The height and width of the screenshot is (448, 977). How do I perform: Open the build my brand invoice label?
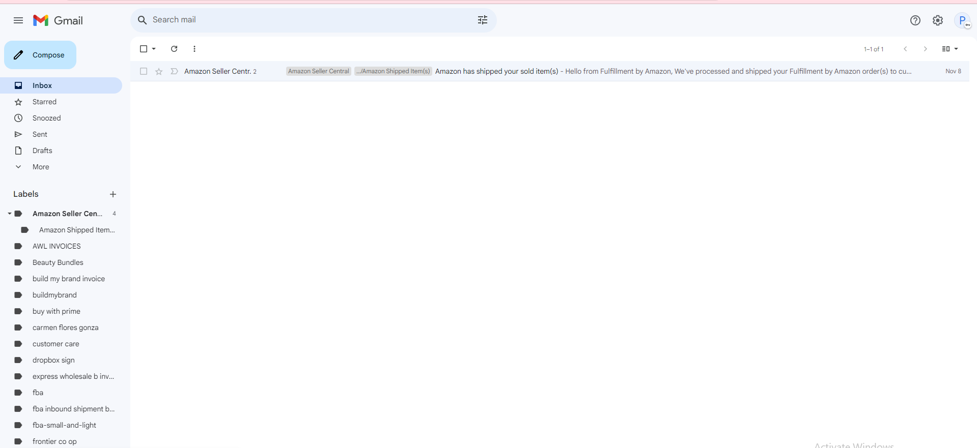click(x=68, y=279)
